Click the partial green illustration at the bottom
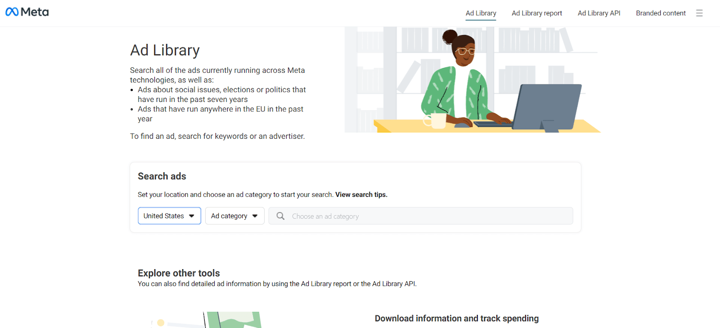This screenshot has width=720, height=328. click(234, 320)
